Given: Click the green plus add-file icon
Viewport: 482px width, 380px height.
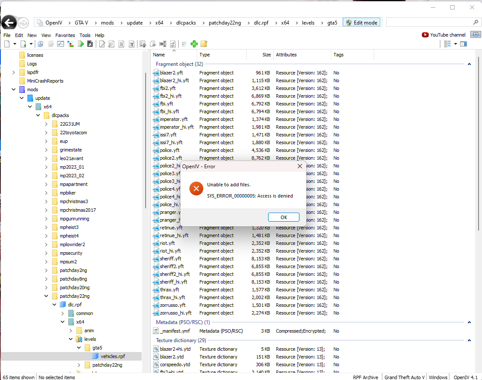Looking at the screenshot, I should 194,44.
